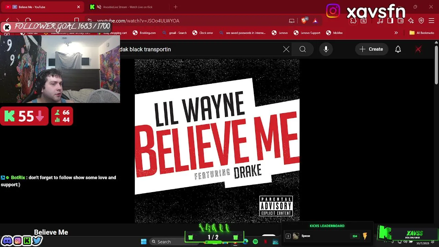Bookmark this page with the bookmark icon
439x247 pixels.
[x=77, y=21]
